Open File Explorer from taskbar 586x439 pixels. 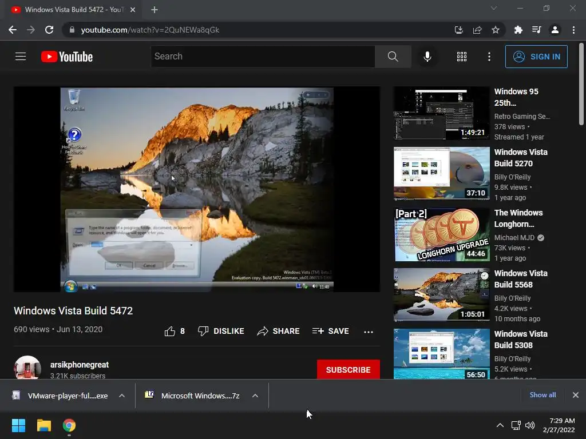(x=43, y=425)
